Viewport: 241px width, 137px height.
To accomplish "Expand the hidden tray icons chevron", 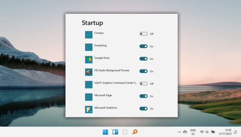I will click(179, 132).
